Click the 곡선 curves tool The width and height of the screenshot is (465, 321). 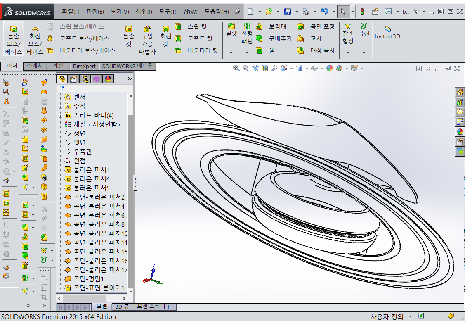pos(364,30)
